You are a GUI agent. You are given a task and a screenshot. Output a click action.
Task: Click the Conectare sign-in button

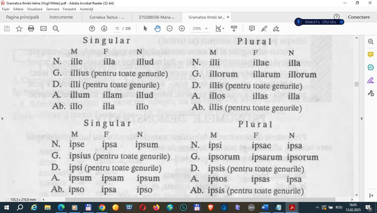coord(359,17)
